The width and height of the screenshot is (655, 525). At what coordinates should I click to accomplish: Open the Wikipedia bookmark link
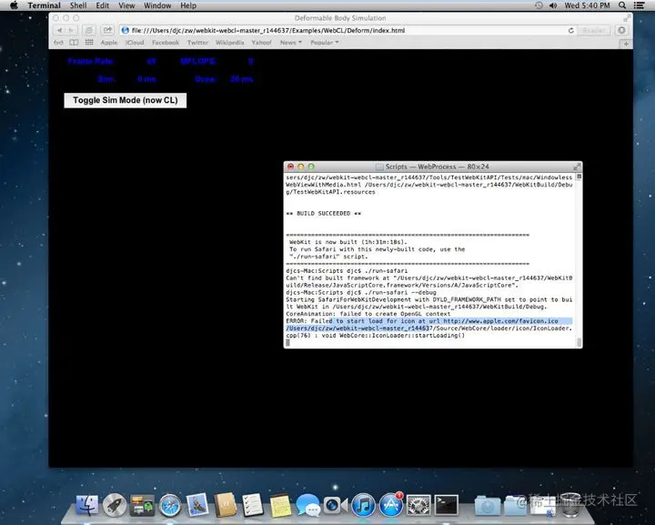tap(230, 43)
